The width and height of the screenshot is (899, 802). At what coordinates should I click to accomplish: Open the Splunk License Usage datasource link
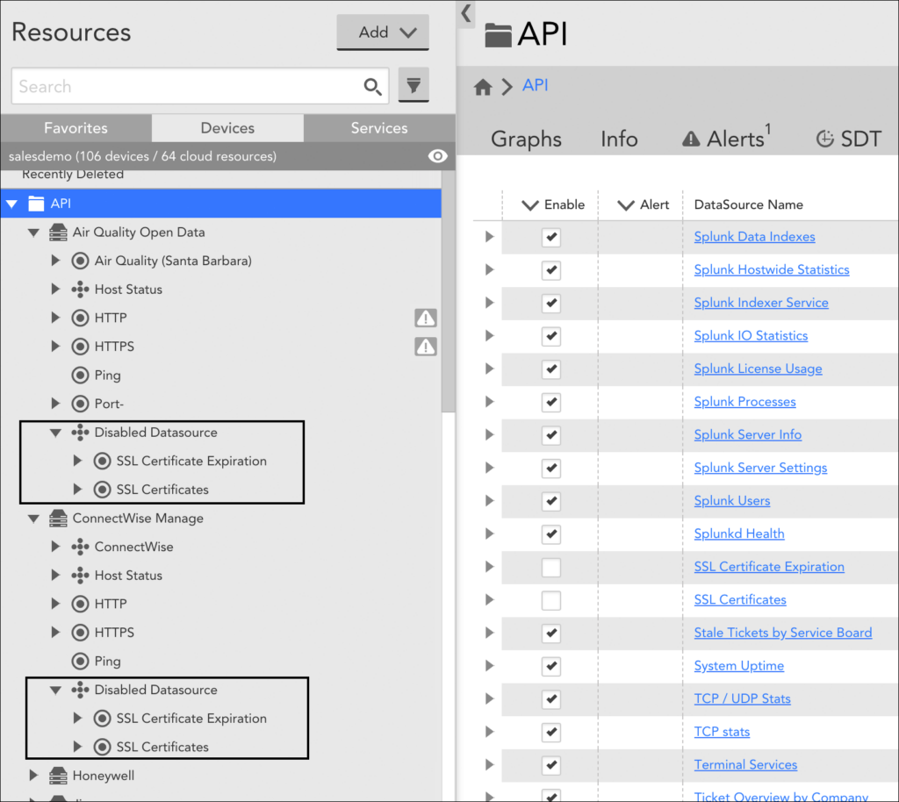(x=758, y=369)
